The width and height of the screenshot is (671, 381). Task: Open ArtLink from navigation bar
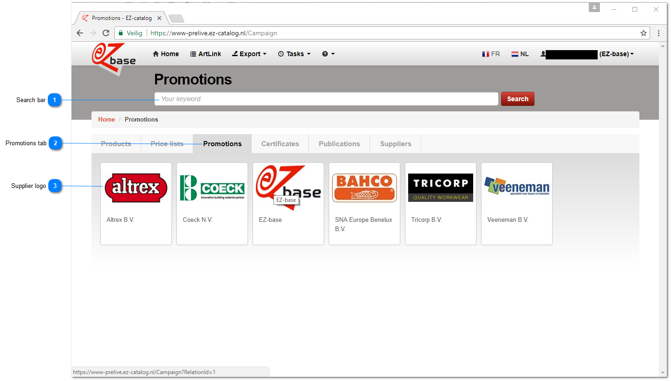coord(206,54)
